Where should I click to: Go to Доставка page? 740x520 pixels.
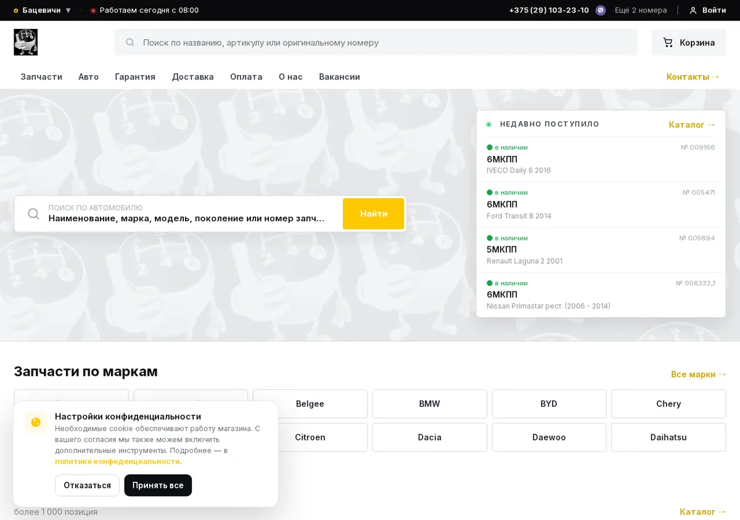click(192, 77)
